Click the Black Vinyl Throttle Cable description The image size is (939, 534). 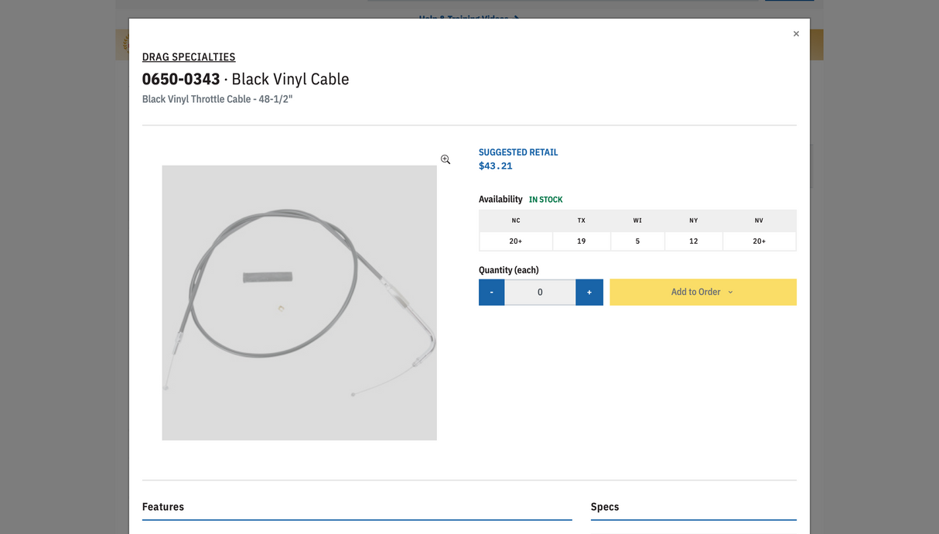(217, 99)
